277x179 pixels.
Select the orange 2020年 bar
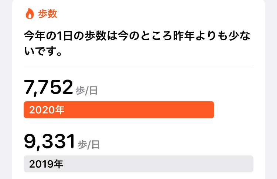[119, 110]
